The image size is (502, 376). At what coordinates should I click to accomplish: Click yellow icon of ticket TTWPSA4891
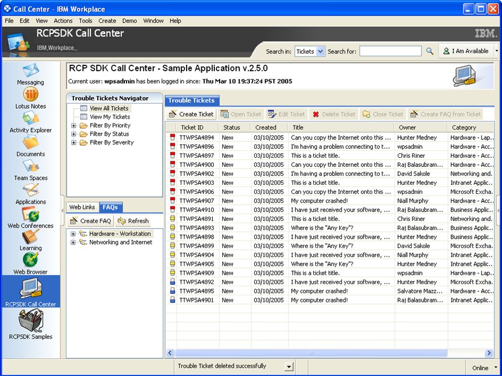tap(173, 219)
